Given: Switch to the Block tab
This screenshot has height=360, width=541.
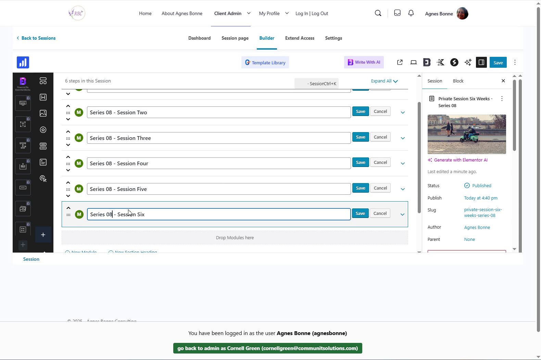Looking at the screenshot, I should pos(458,81).
